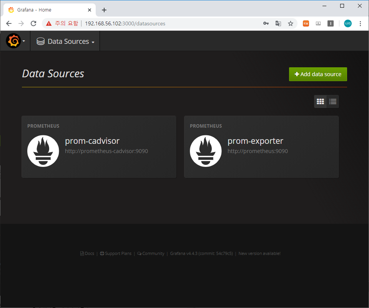The image size is (369, 308).
Task: Open the Grafana logo main menu
Action: (15, 41)
